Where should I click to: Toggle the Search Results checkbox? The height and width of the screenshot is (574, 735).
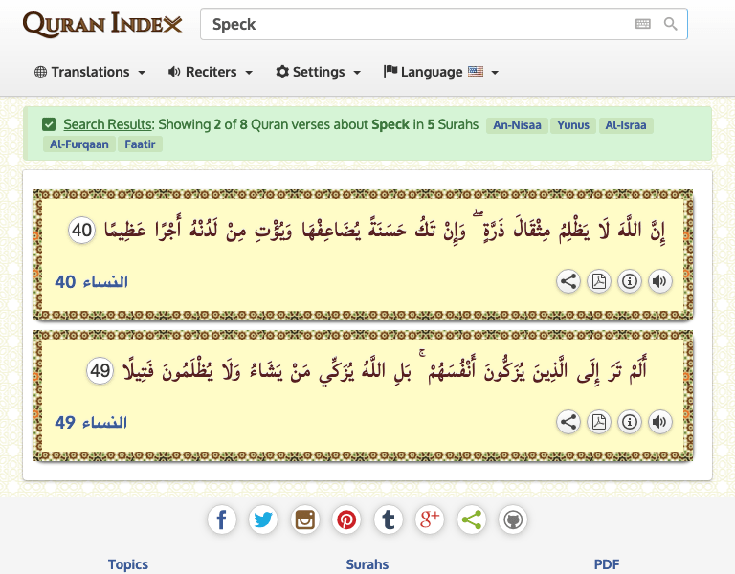point(49,124)
